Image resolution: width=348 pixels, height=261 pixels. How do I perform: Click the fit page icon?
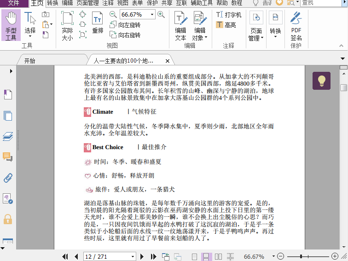pos(82,15)
